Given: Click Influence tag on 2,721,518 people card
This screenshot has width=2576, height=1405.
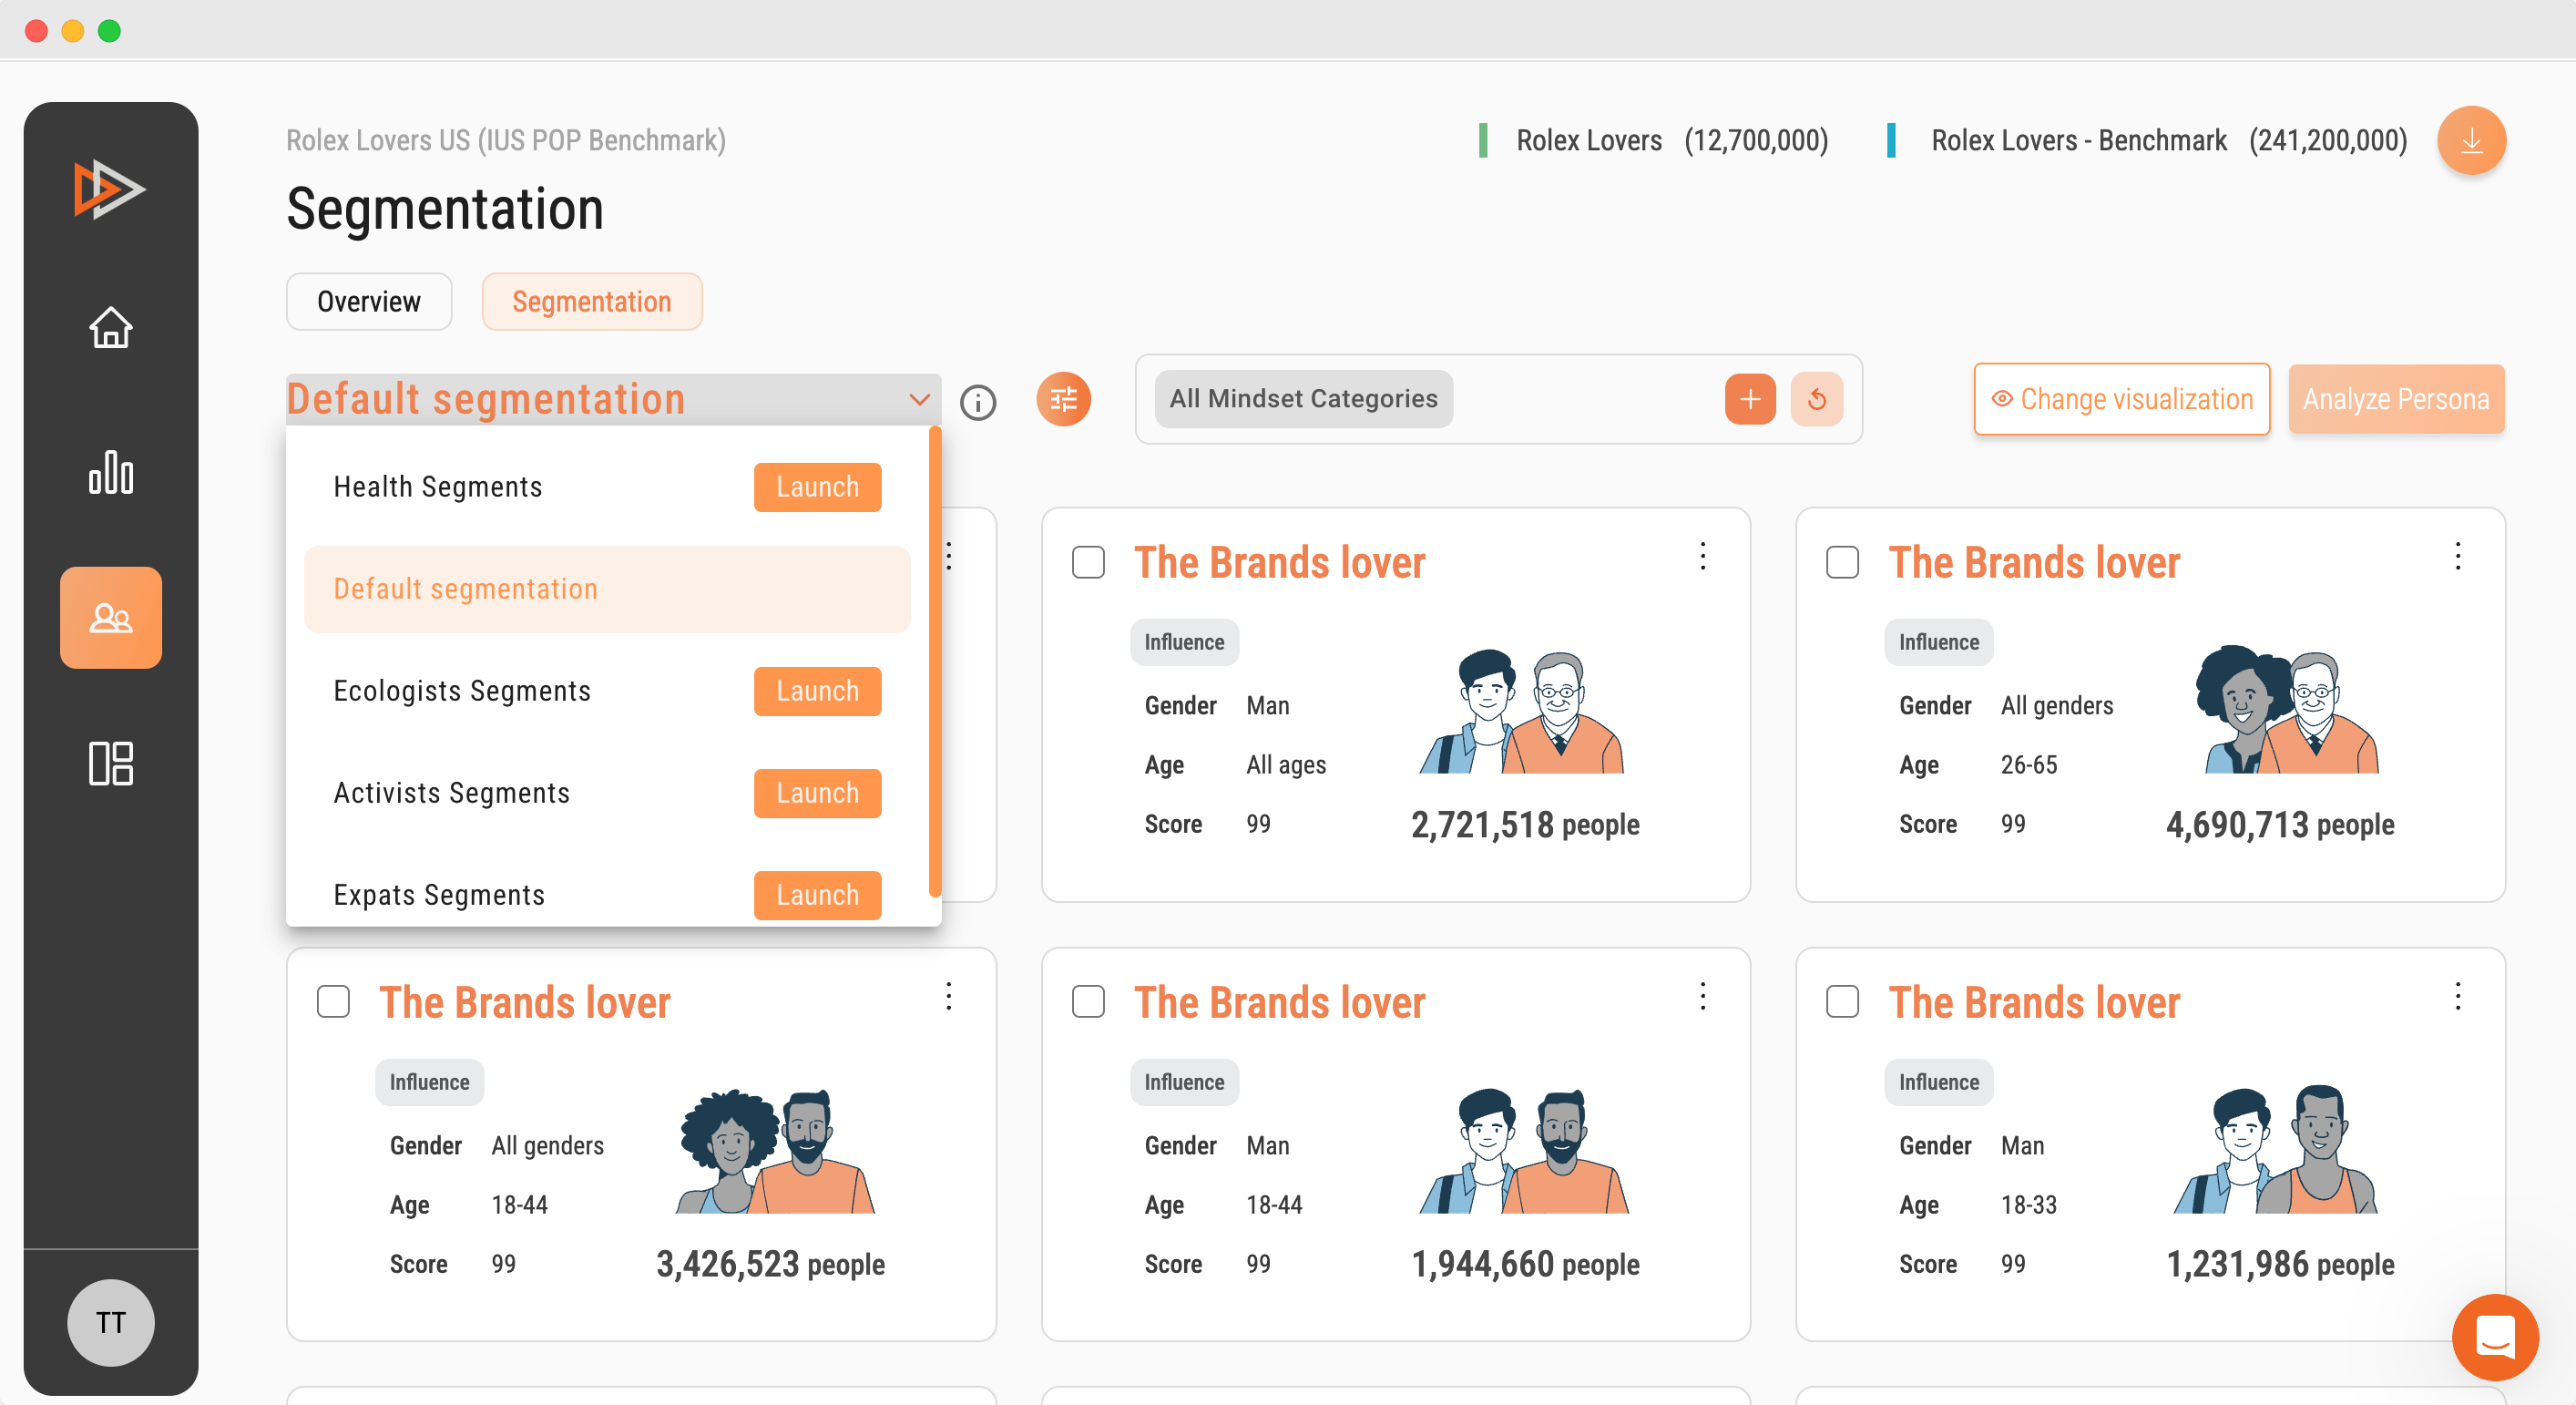Looking at the screenshot, I should click(1184, 642).
